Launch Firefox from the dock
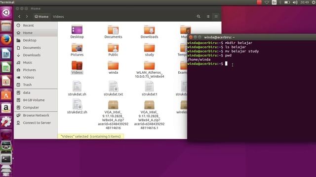 [x=6, y=40]
